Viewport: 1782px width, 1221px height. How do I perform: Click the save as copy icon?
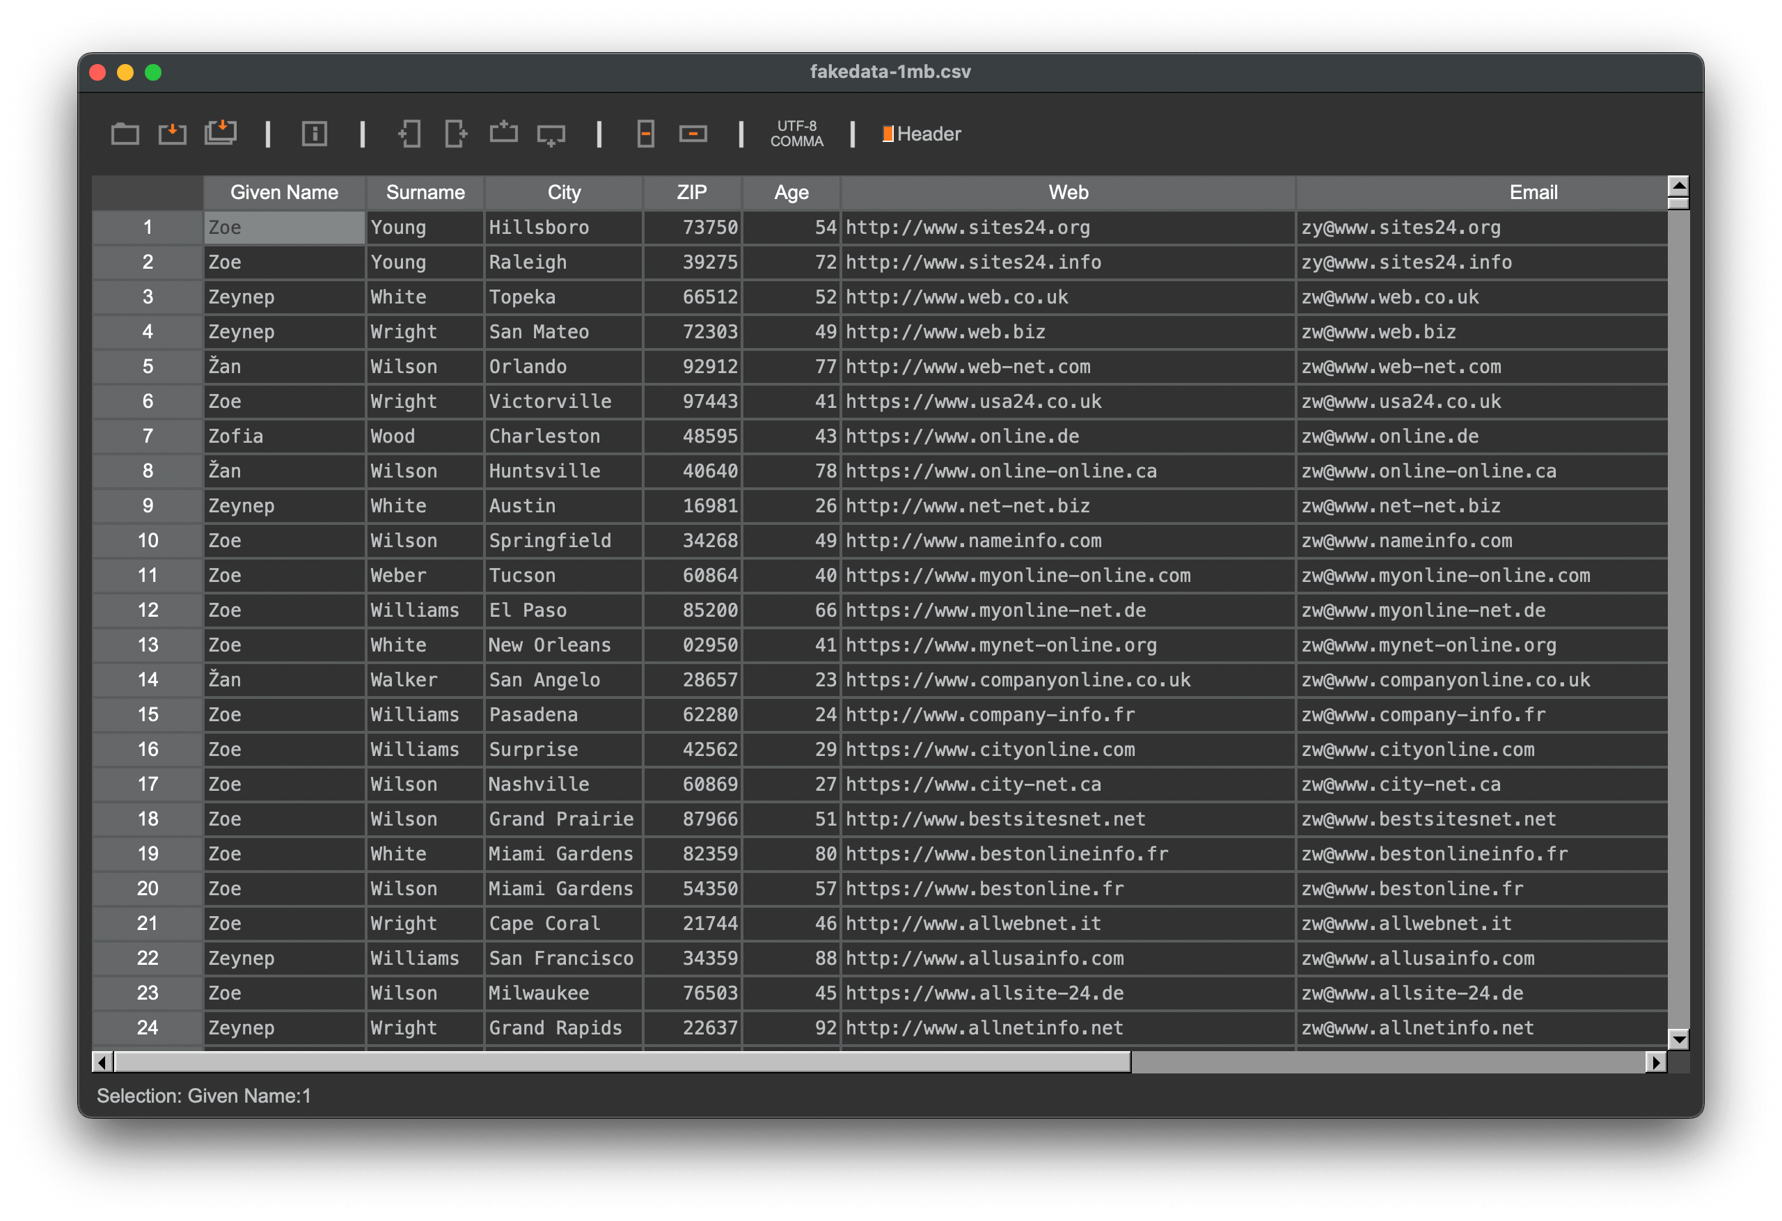coord(221,133)
